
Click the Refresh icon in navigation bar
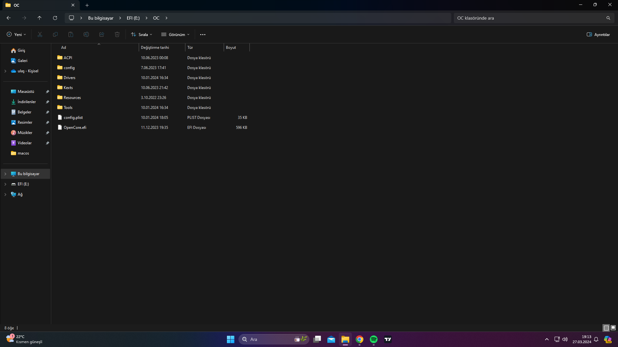tap(55, 18)
